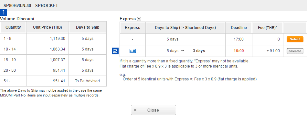Click the Quantity column header
Viewport: 307px width, 119px height.
coord(13,27)
